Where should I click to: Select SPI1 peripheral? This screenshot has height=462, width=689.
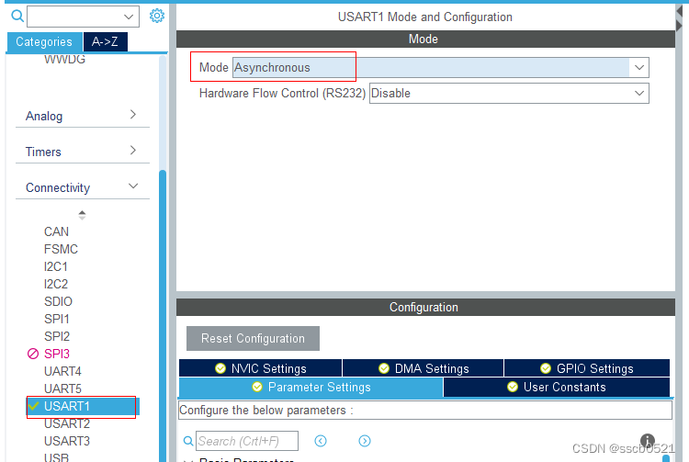tap(57, 319)
